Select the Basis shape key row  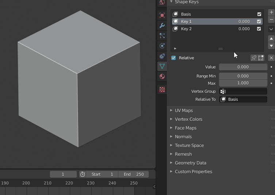(217, 14)
